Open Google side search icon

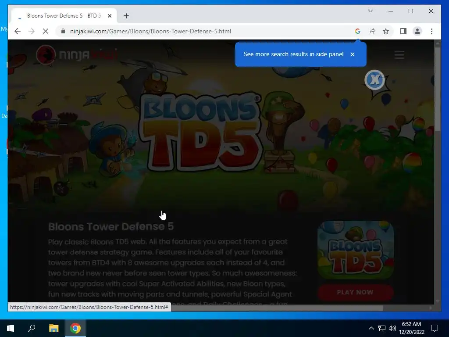pos(358,31)
